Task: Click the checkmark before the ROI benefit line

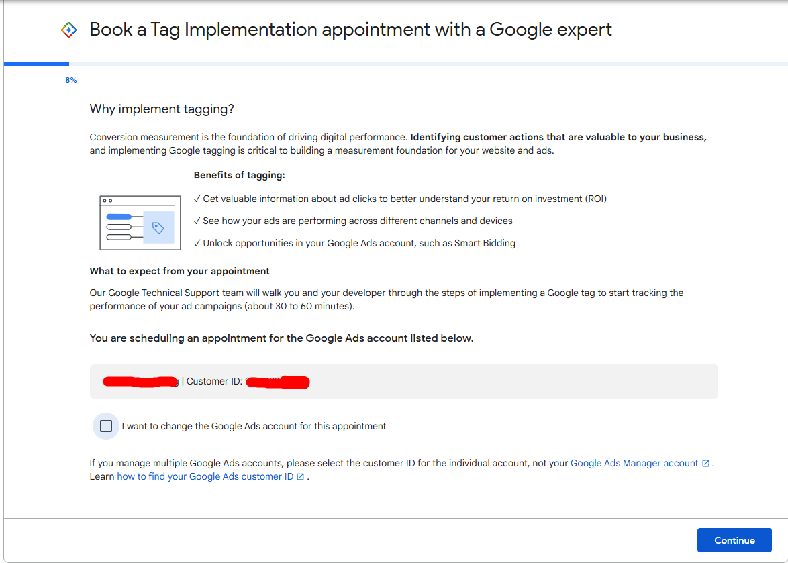Action: pos(198,199)
